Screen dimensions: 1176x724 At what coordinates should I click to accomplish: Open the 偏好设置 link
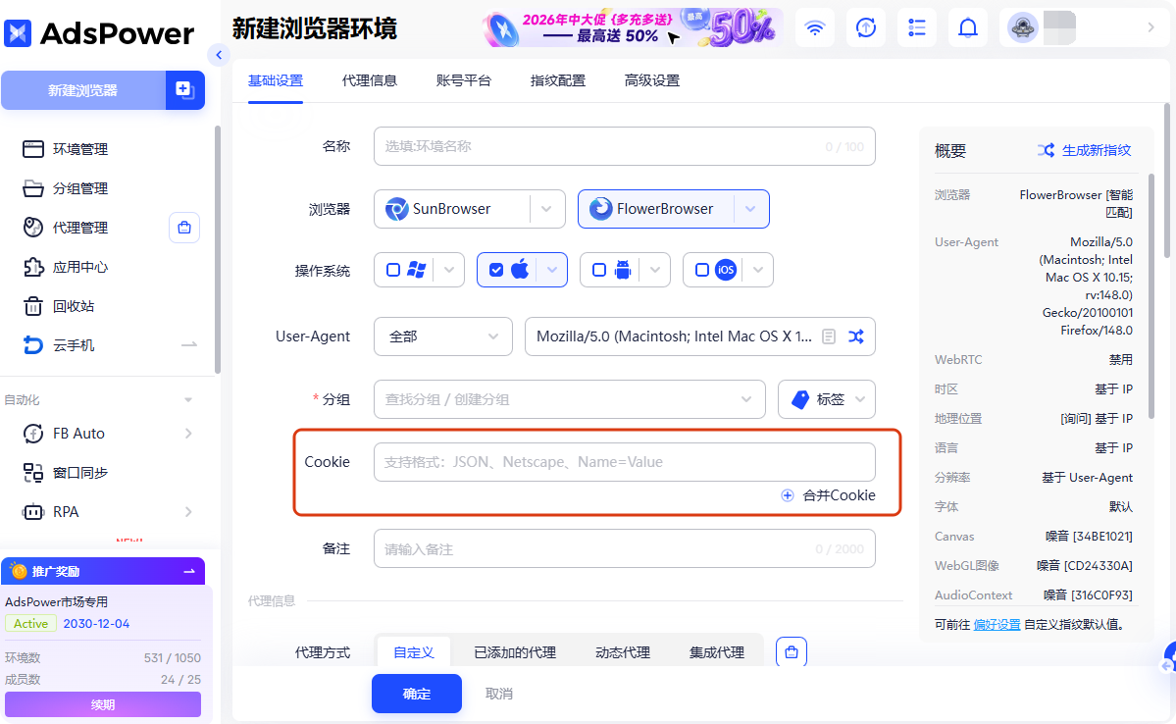tap(997, 624)
